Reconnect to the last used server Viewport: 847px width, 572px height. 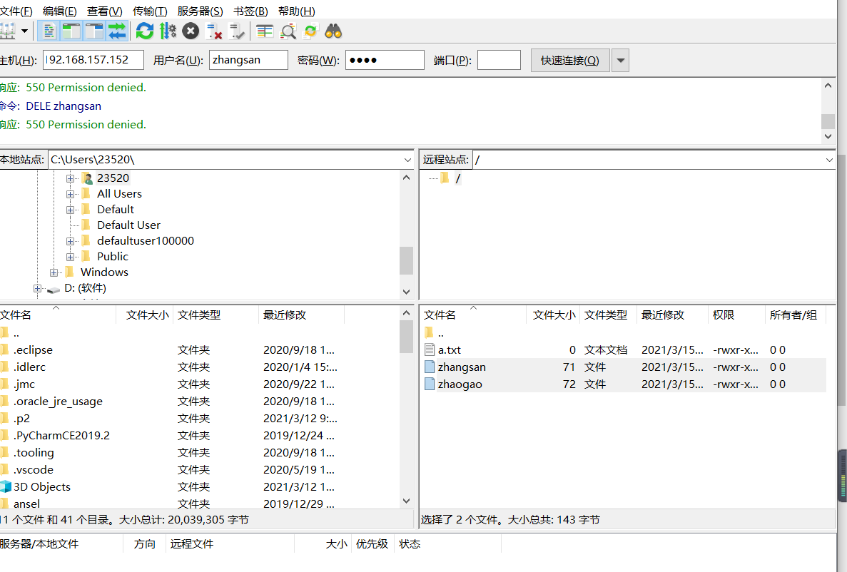click(237, 31)
